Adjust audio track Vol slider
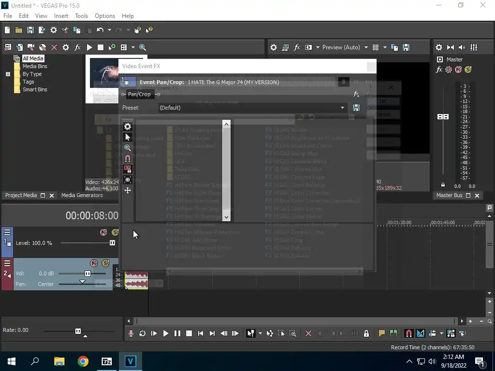Image resolution: width=495 pixels, height=371 pixels. (x=87, y=273)
